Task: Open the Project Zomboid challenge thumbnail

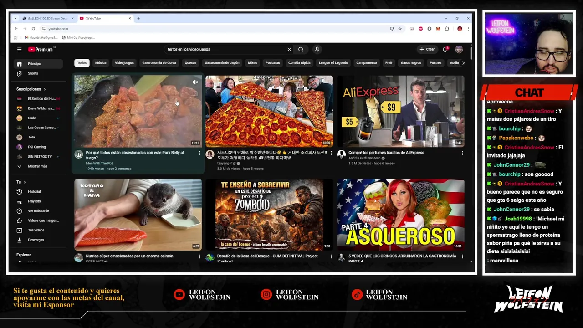Action: pos(269,215)
